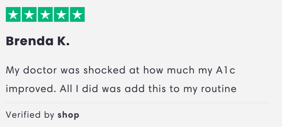282x127 pixels.
Task: Click the third (middle) rating star
Action: click(45, 14)
